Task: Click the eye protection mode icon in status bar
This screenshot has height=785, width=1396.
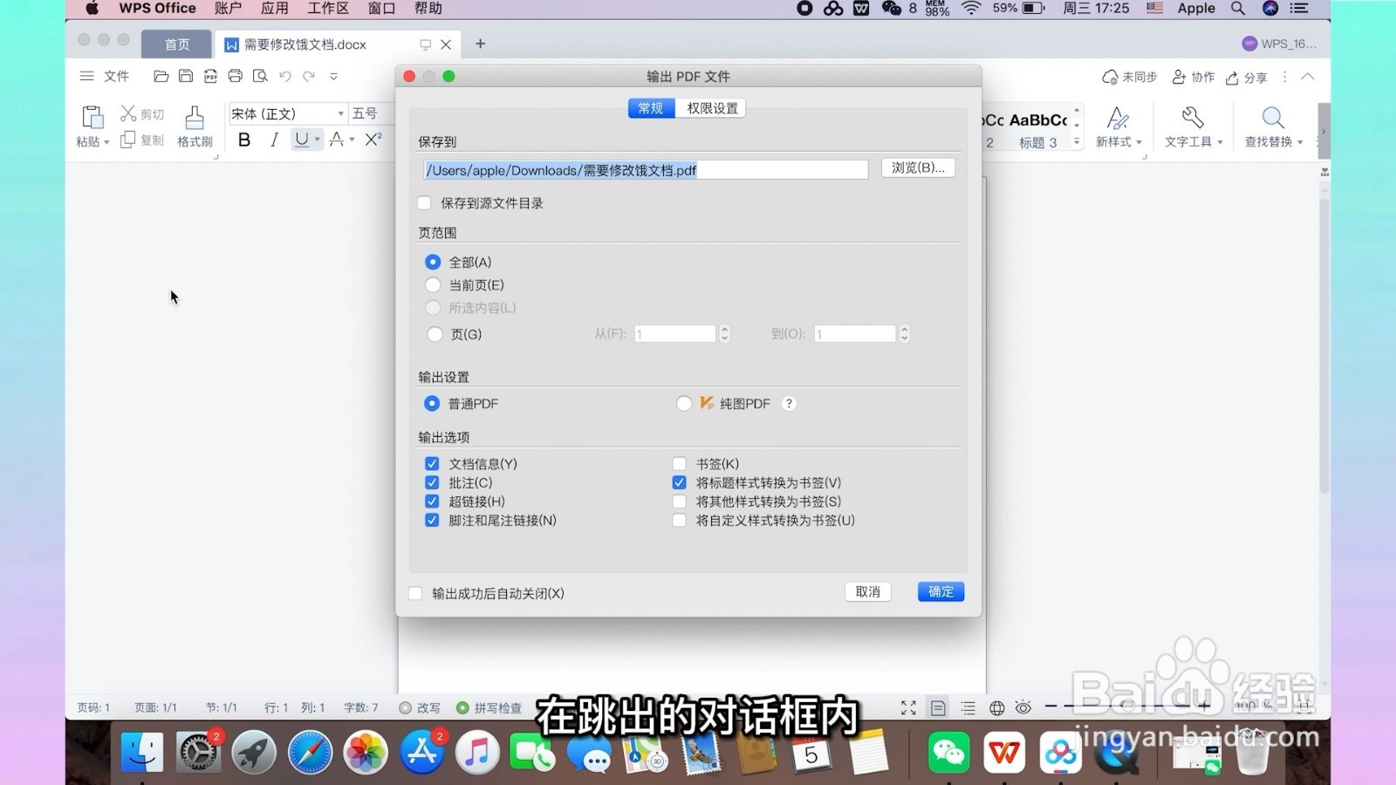Action: pyautogui.click(x=1023, y=707)
